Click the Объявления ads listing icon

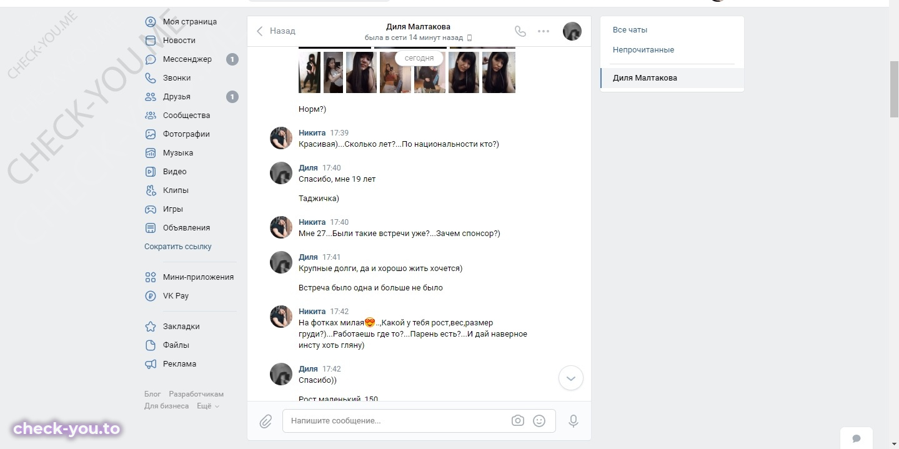click(x=151, y=228)
